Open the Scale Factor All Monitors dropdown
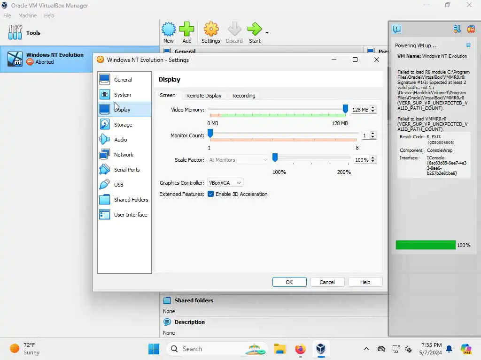 click(x=238, y=160)
